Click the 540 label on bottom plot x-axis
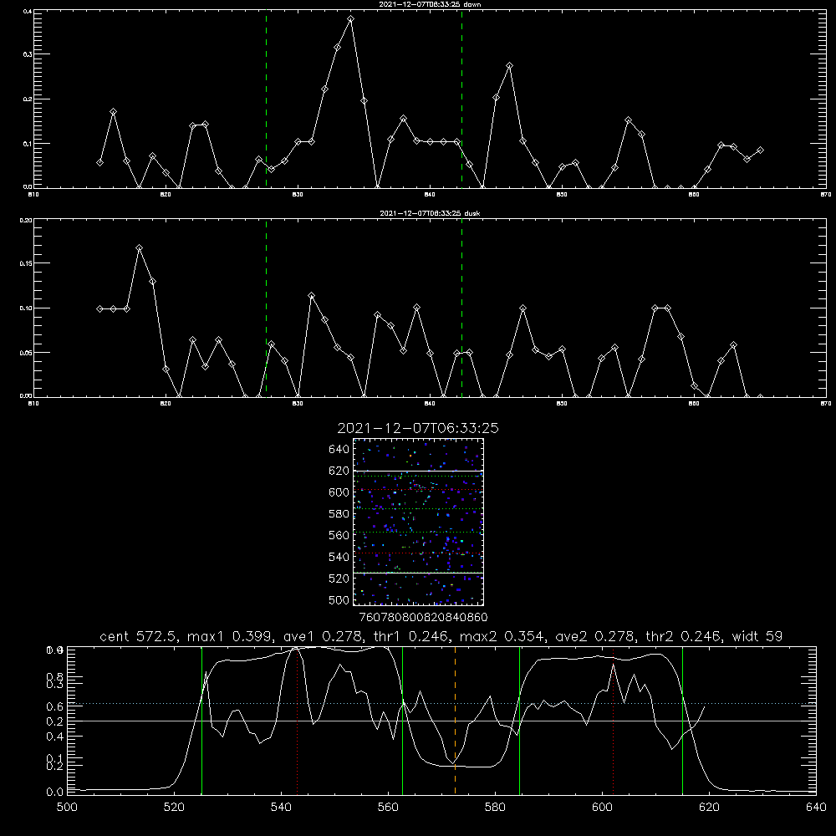Screen dimensions: 836x836 (x=281, y=808)
